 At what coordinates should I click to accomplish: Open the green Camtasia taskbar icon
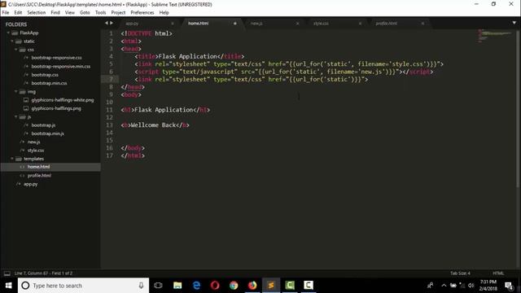click(x=290, y=286)
